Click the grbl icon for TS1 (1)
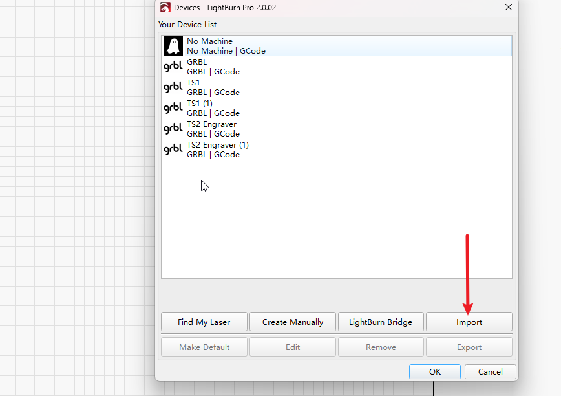Image resolution: width=561 pixels, height=396 pixels. click(173, 108)
